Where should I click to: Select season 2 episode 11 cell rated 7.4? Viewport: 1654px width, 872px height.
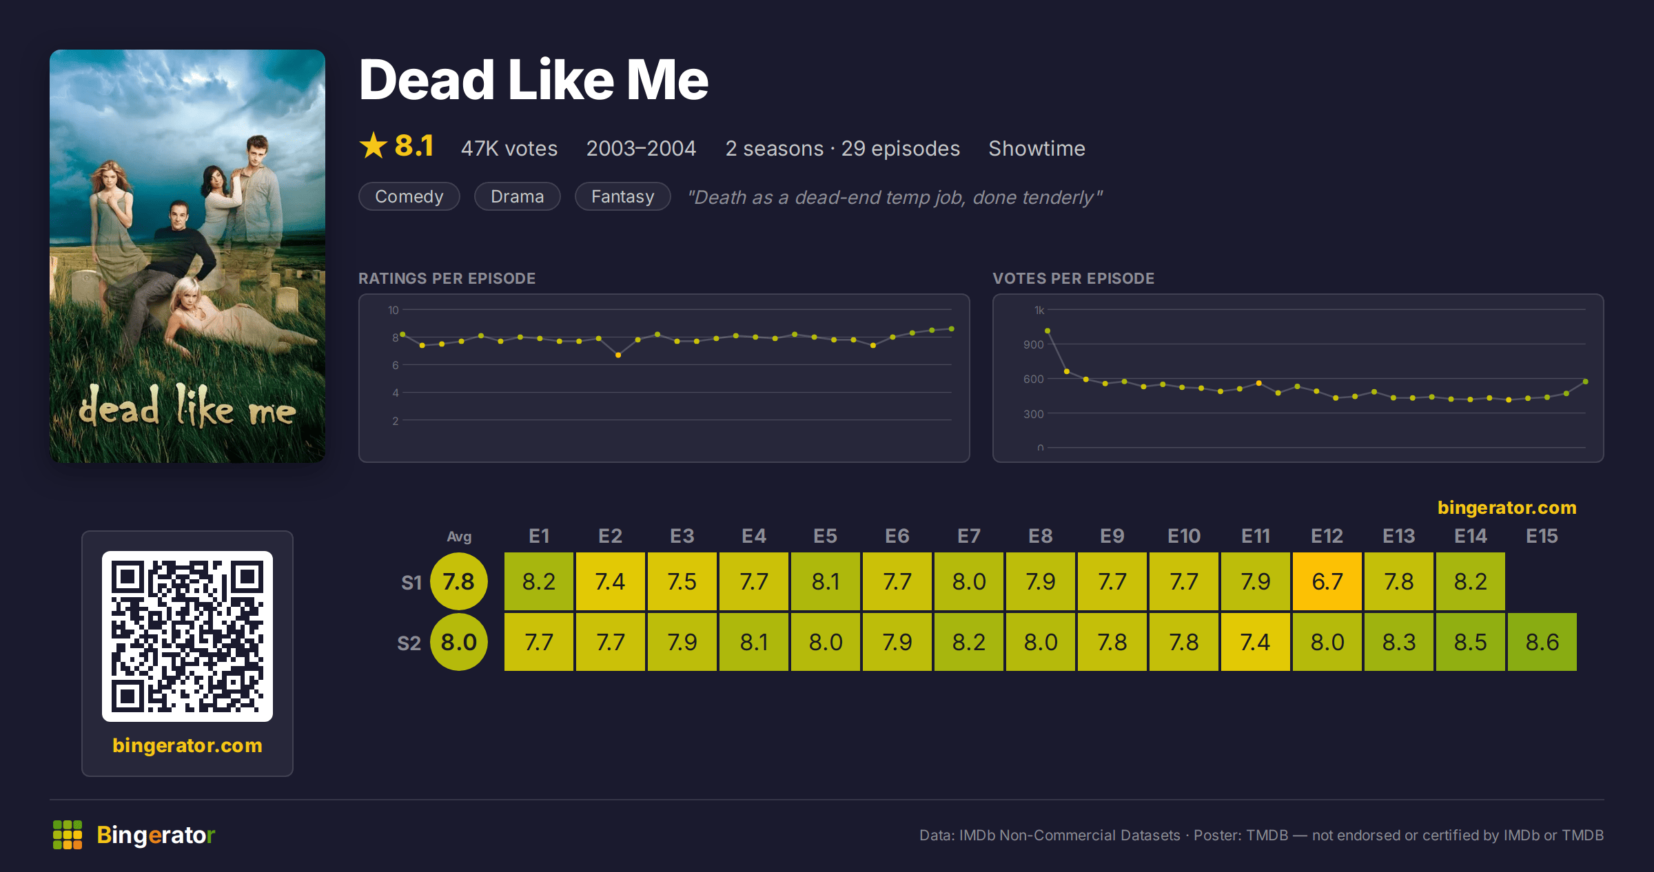[1256, 642]
